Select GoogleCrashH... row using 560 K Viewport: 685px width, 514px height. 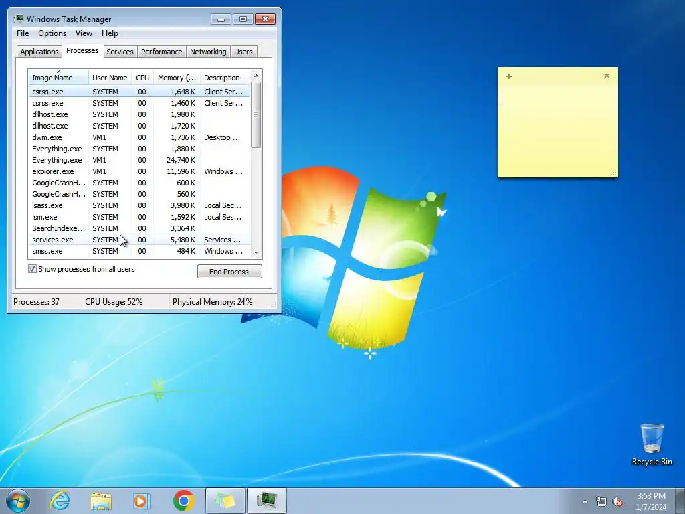tap(139, 194)
